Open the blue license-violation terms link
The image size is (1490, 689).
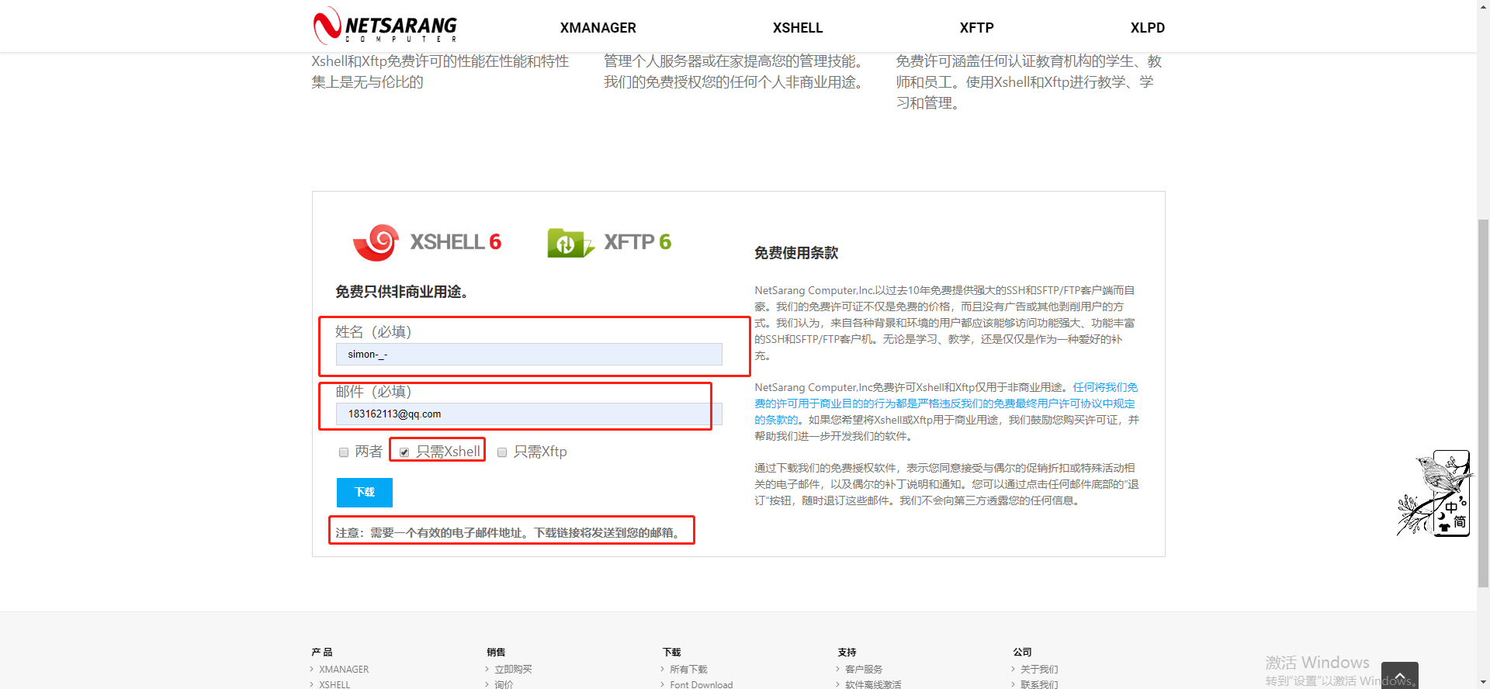(946, 403)
